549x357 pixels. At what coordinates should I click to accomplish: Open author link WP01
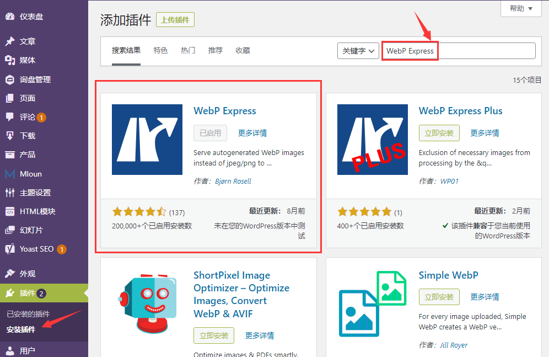point(449,182)
